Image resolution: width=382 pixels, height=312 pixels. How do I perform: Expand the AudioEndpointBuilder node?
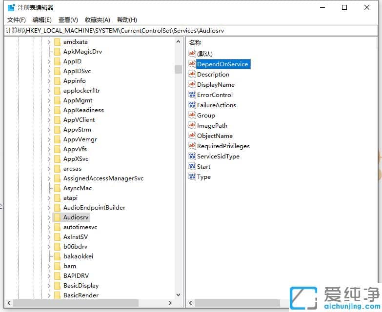(49, 208)
